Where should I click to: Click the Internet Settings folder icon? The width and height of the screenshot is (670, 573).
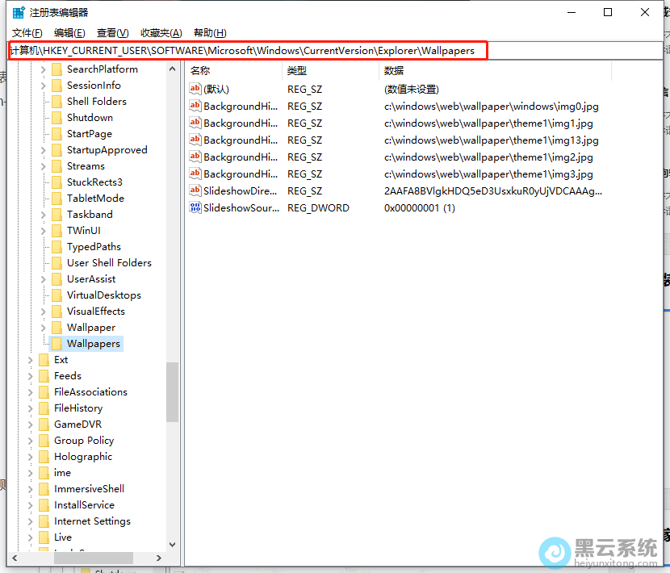coord(44,521)
